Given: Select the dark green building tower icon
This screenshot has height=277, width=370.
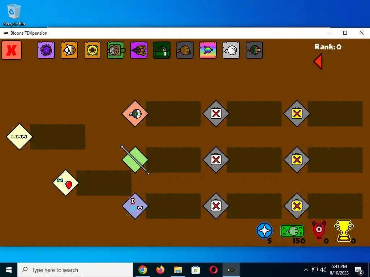Looking at the screenshot, I should tap(162, 50).
